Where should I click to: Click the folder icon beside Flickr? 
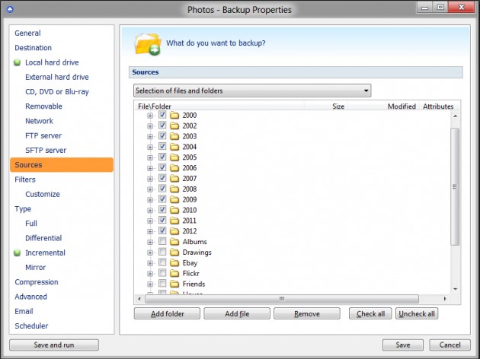tap(174, 273)
